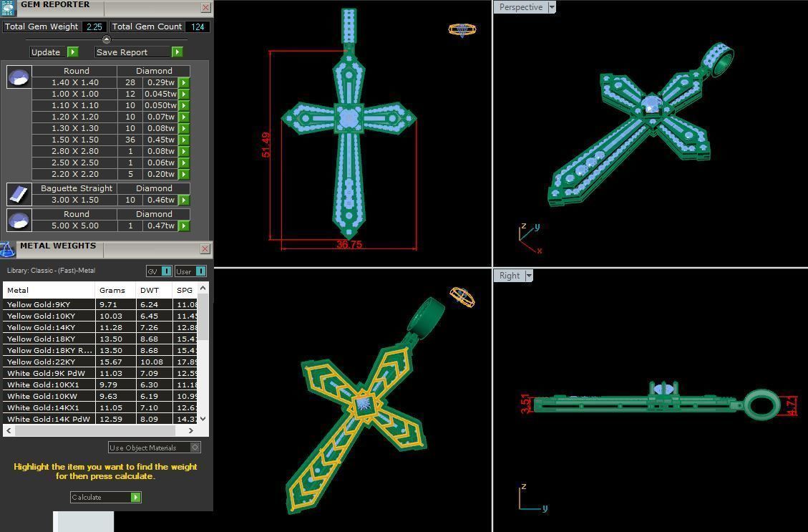
Task: Select the White Gold:10KX1 row
Action: (100, 385)
